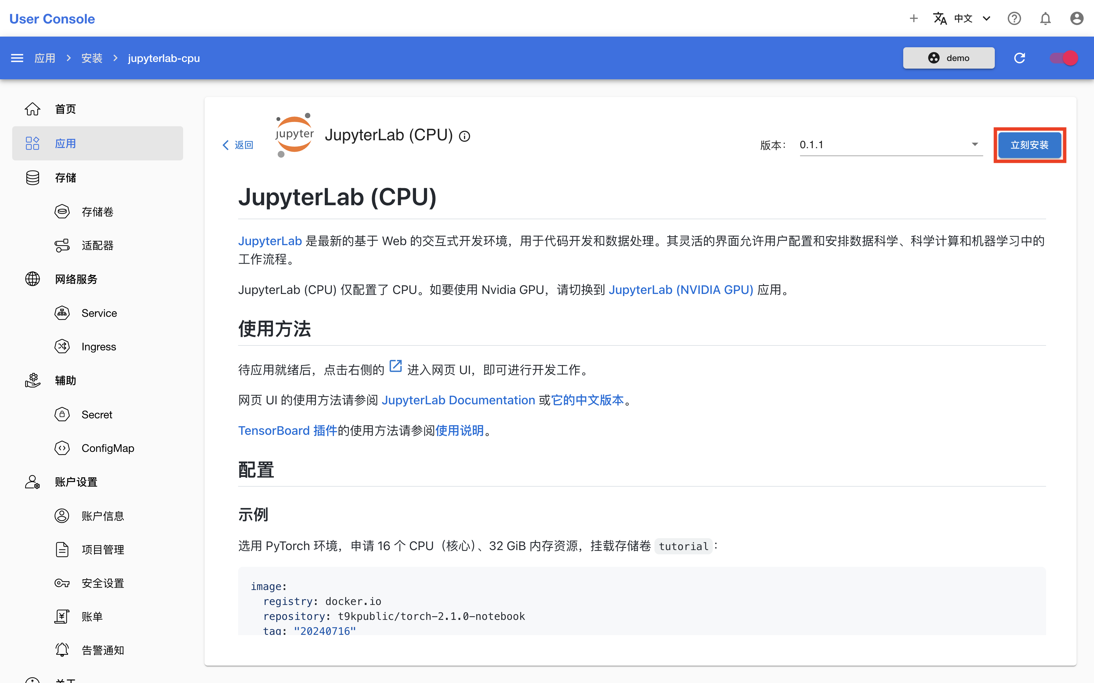The width and height of the screenshot is (1094, 683).
Task: Click the User Console title
Action: point(52,19)
